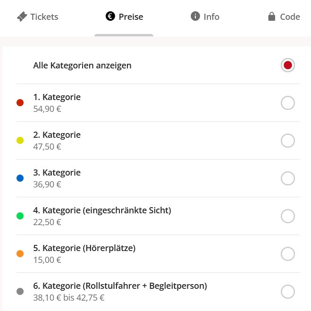Click the euro coin icon
The height and width of the screenshot is (311, 311).
pos(110,17)
